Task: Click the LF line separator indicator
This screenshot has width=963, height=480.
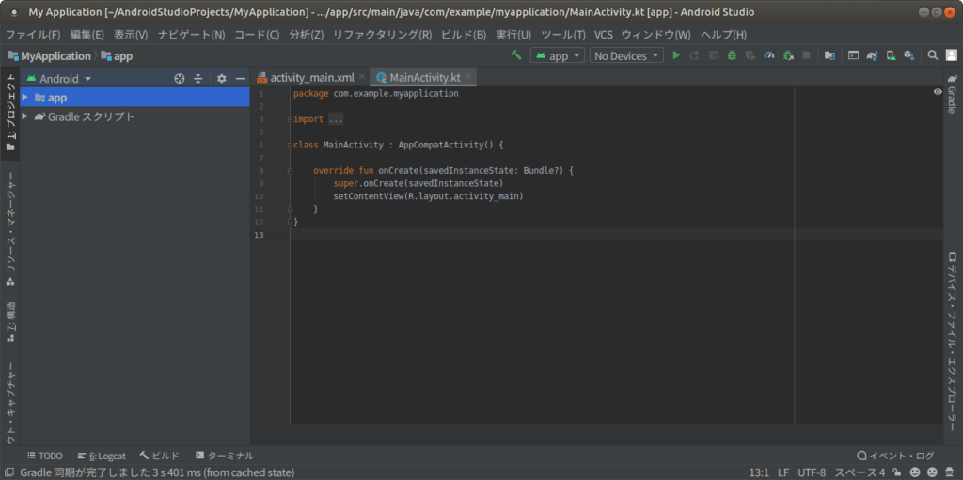Action: 783,472
